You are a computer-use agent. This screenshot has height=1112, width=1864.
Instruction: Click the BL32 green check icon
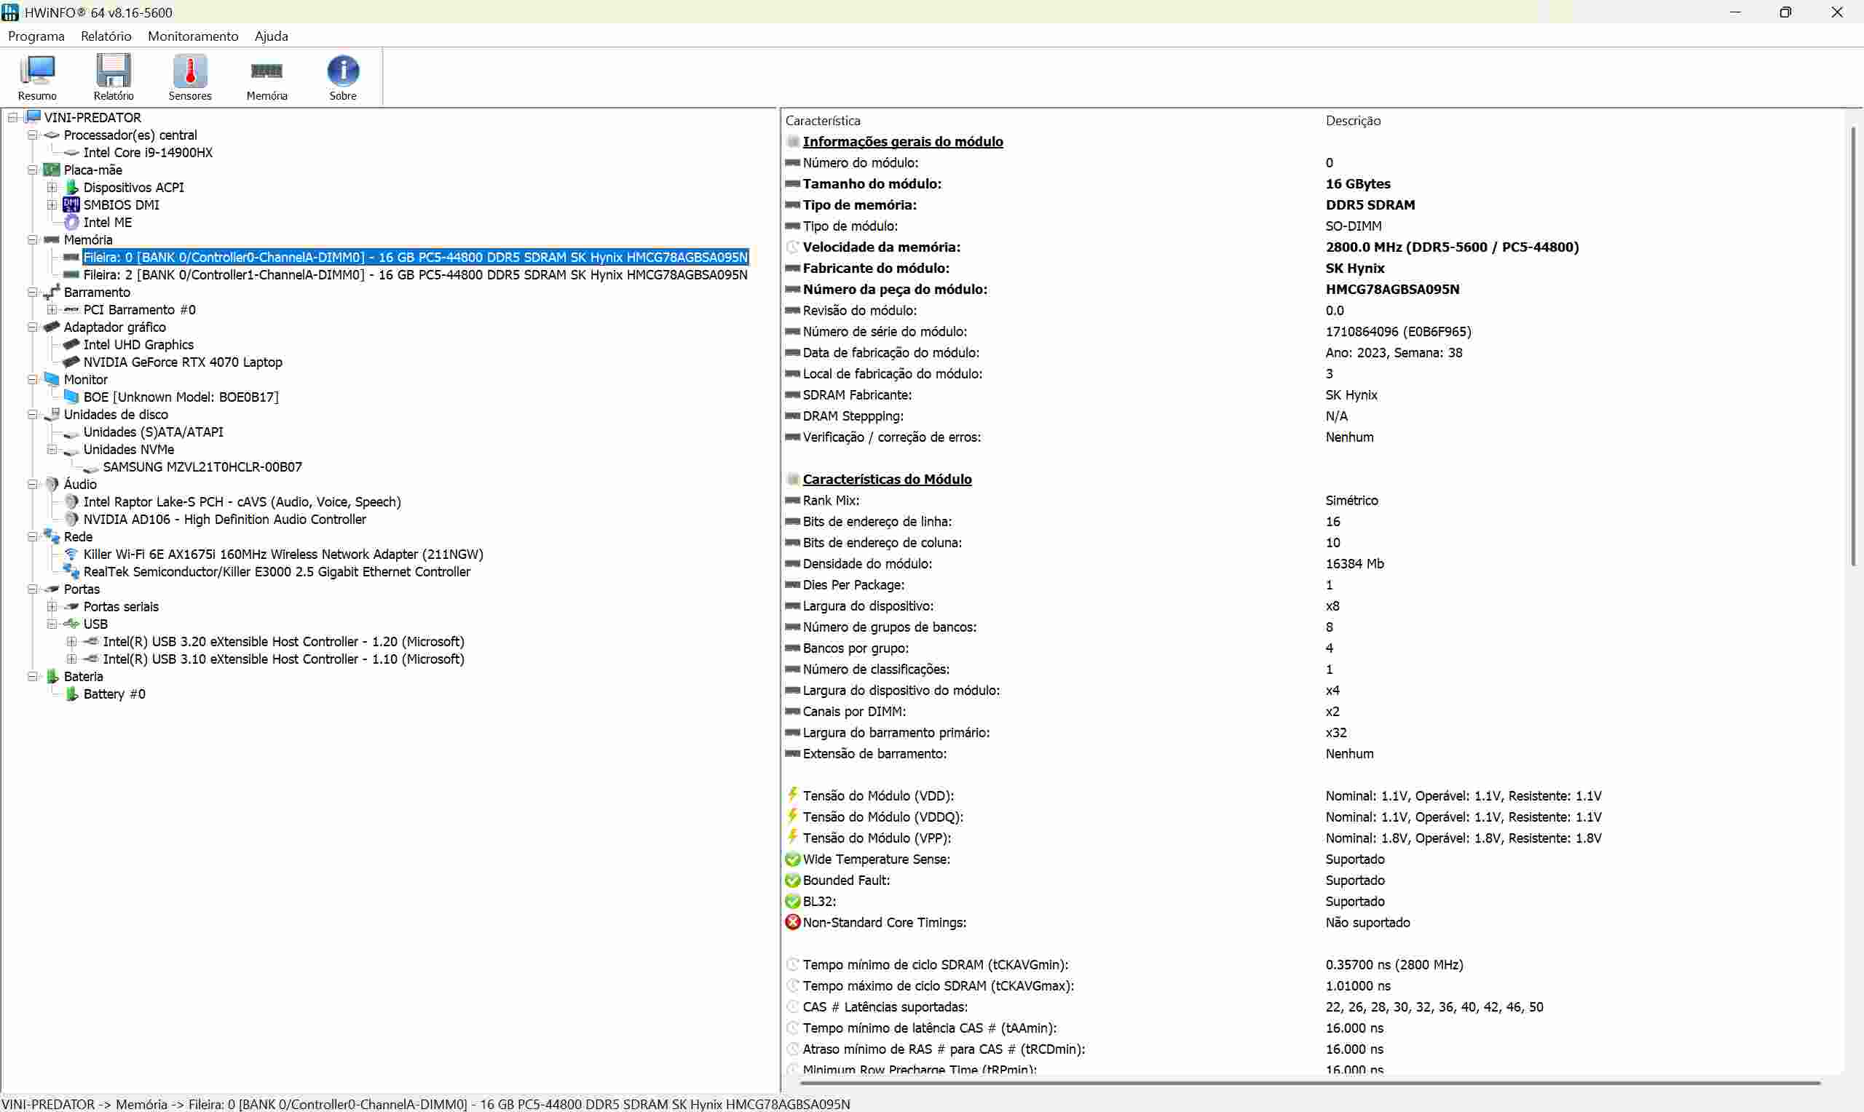coord(792,901)
